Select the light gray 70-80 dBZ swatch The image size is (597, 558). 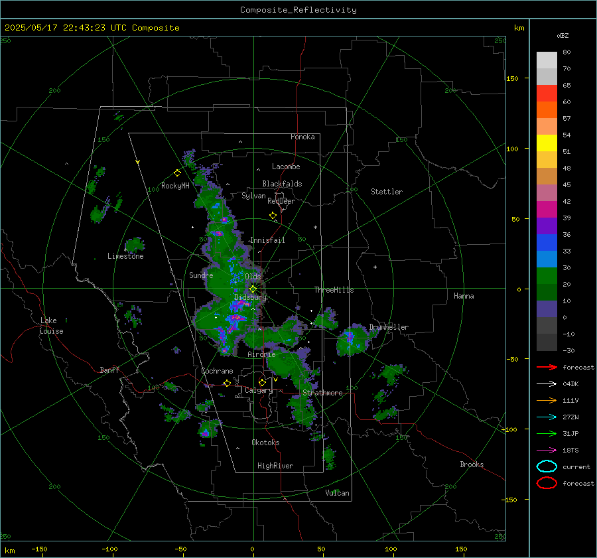click(547, 60)
